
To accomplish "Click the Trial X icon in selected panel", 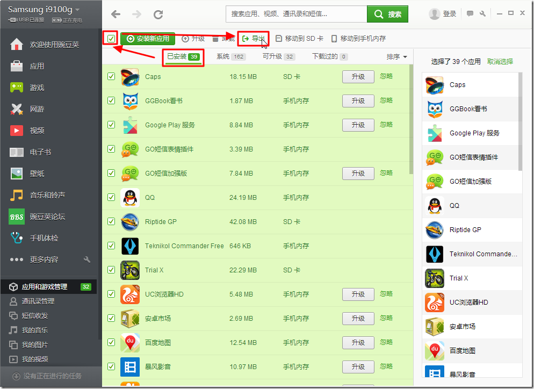I will pos(435,278).
